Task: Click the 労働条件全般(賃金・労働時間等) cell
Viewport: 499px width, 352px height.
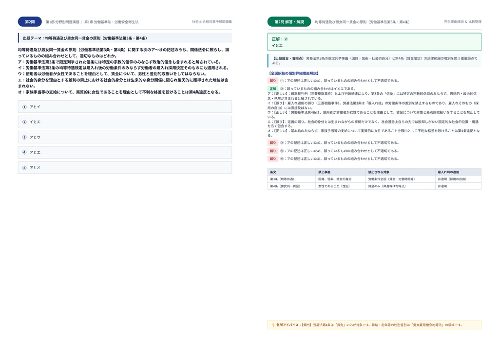Action: [401, 179]
